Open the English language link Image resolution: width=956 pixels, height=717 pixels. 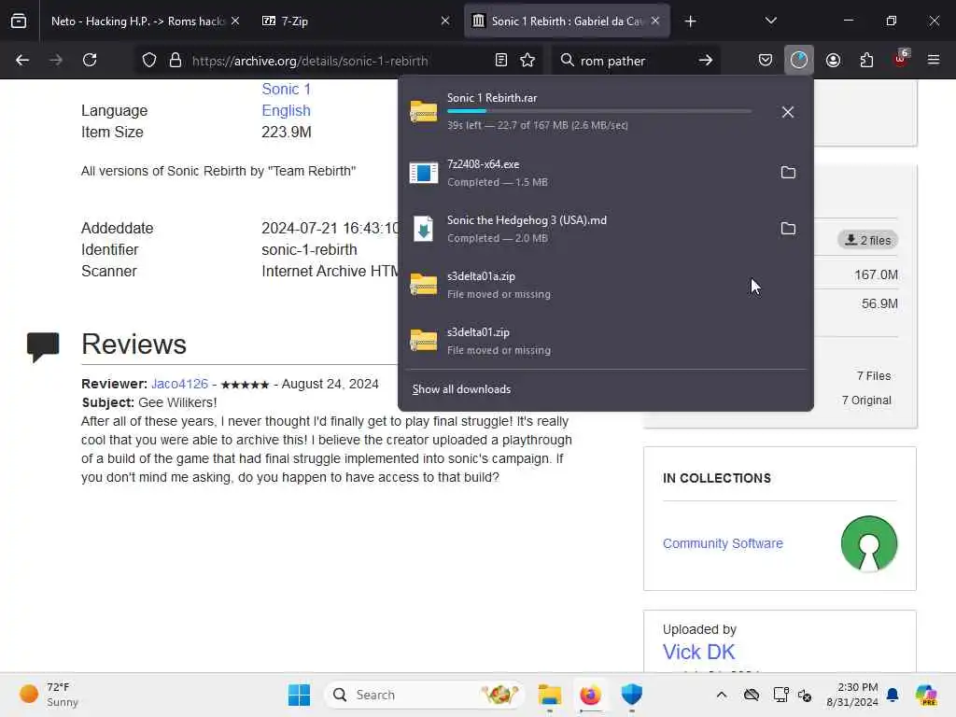click(x=286, y=110)
